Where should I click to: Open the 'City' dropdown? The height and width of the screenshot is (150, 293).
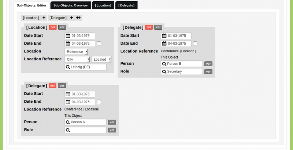[77, 59]
